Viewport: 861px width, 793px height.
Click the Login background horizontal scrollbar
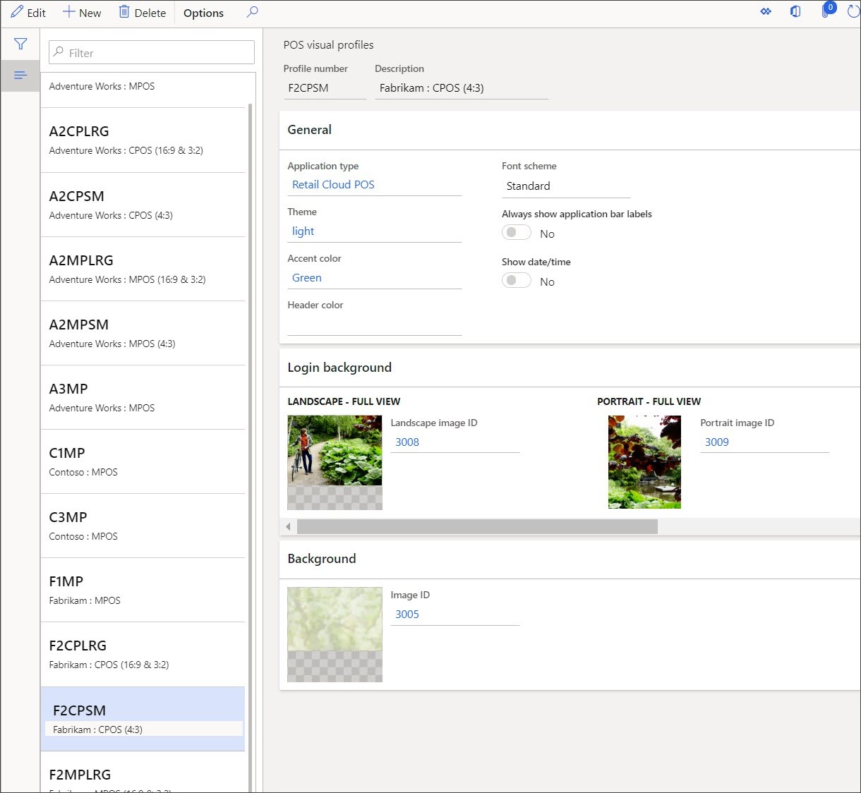(x=477, y=527)
